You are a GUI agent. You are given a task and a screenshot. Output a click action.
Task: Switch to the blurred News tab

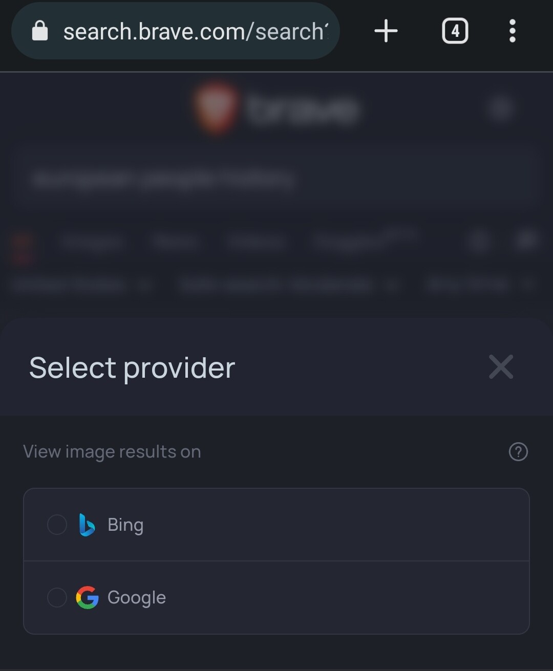pos(175,242)
